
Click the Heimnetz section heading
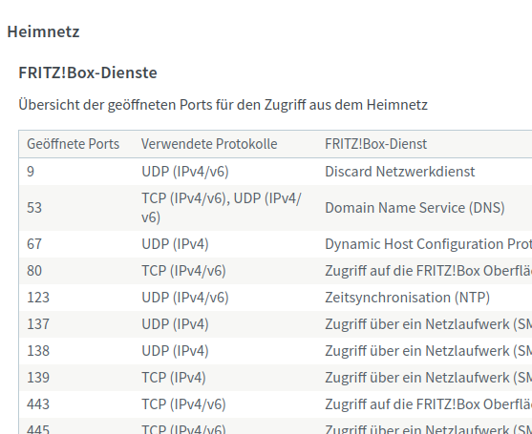click(43, 31)
